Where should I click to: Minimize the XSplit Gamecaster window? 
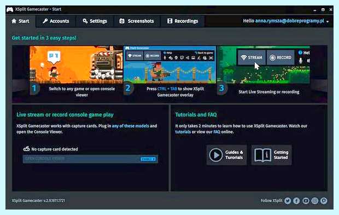(315, 10)
